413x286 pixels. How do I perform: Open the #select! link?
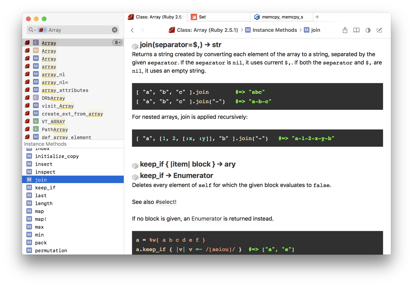[x=166, y=202]
